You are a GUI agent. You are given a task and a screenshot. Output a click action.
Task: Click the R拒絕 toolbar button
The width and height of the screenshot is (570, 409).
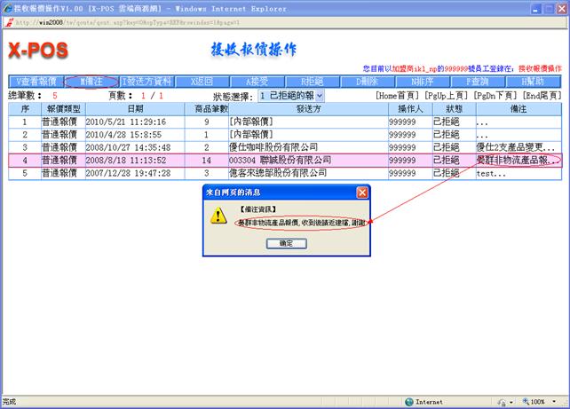(313, 81)
